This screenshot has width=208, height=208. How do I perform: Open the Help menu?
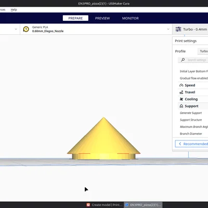tap(14, 10)
